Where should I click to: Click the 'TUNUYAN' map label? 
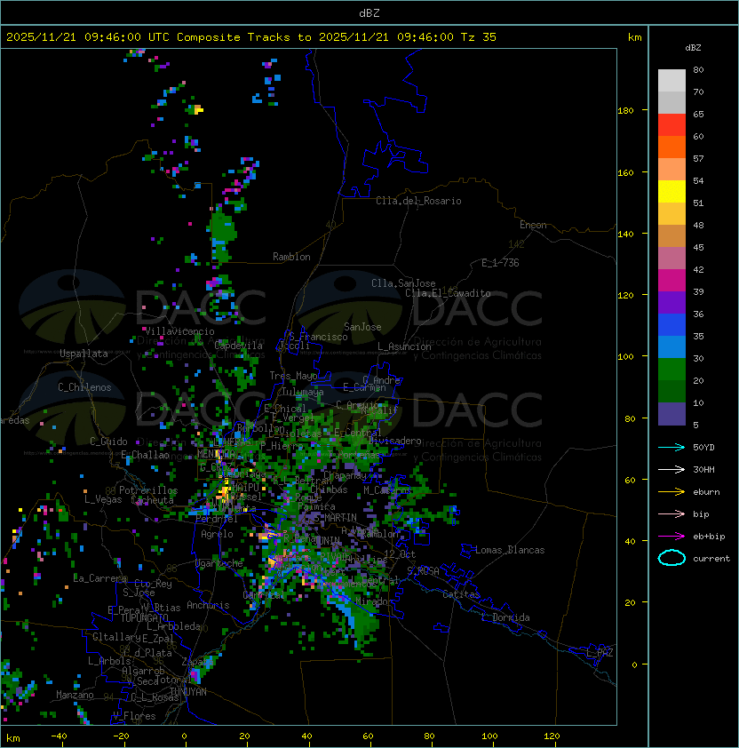tap(188, 692)
